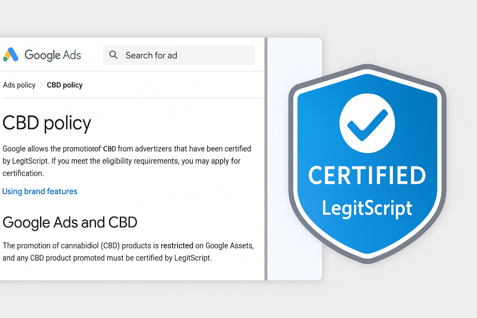Click the CBD policy page heading
477x318 pixels.
(47, 123)
